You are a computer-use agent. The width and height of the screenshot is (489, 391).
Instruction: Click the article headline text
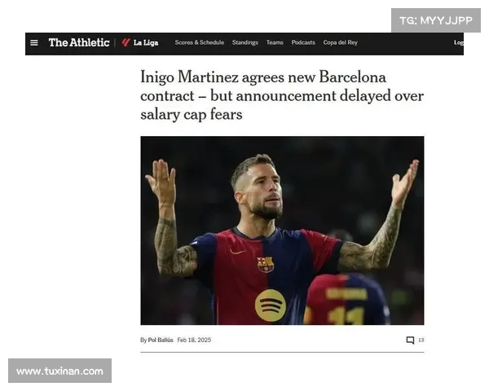coord(282,95)
